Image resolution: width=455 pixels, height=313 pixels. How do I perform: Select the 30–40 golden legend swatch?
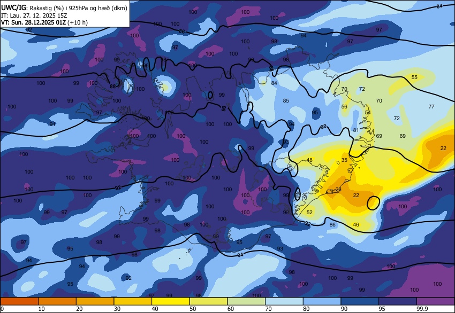tap(133, 301)
